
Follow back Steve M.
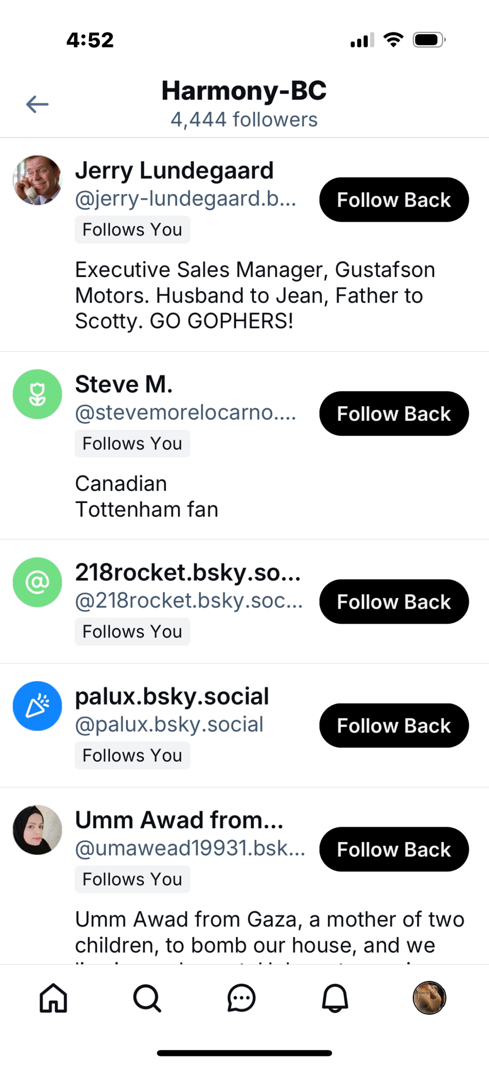pos(394,414)
